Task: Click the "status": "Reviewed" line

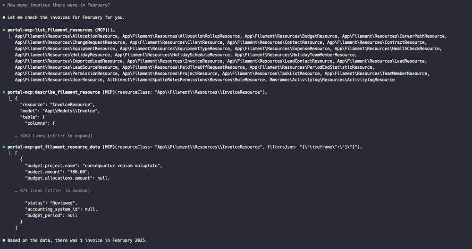Action: (51, 203)
